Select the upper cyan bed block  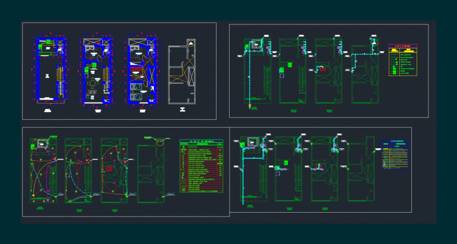pyautogui.click(x=136, y=87)
